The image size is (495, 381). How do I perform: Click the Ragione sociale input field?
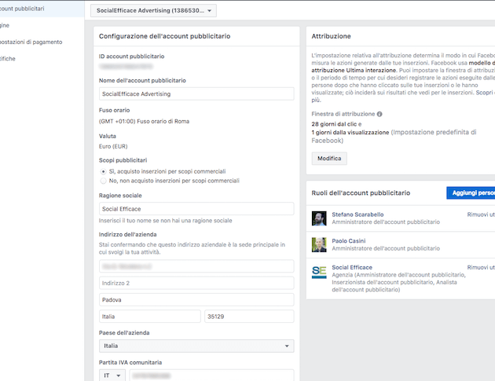(x=196, y=209)
